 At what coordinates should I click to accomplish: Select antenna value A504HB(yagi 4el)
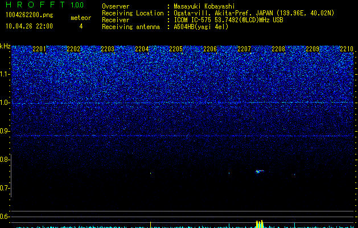pos(201,27)
